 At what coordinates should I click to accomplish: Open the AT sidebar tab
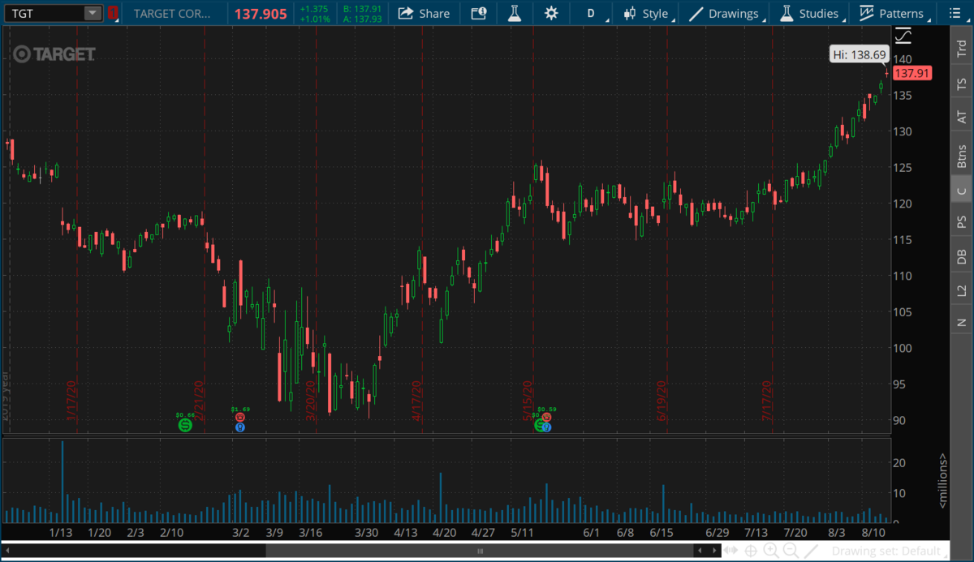(x=962, y=117)
